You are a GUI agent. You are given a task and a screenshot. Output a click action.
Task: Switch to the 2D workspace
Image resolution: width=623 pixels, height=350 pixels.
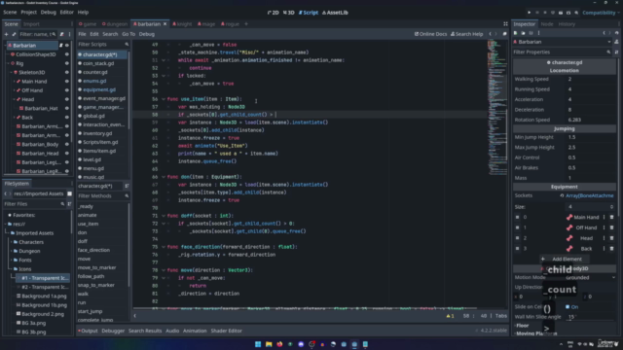(x=273, y=13)
